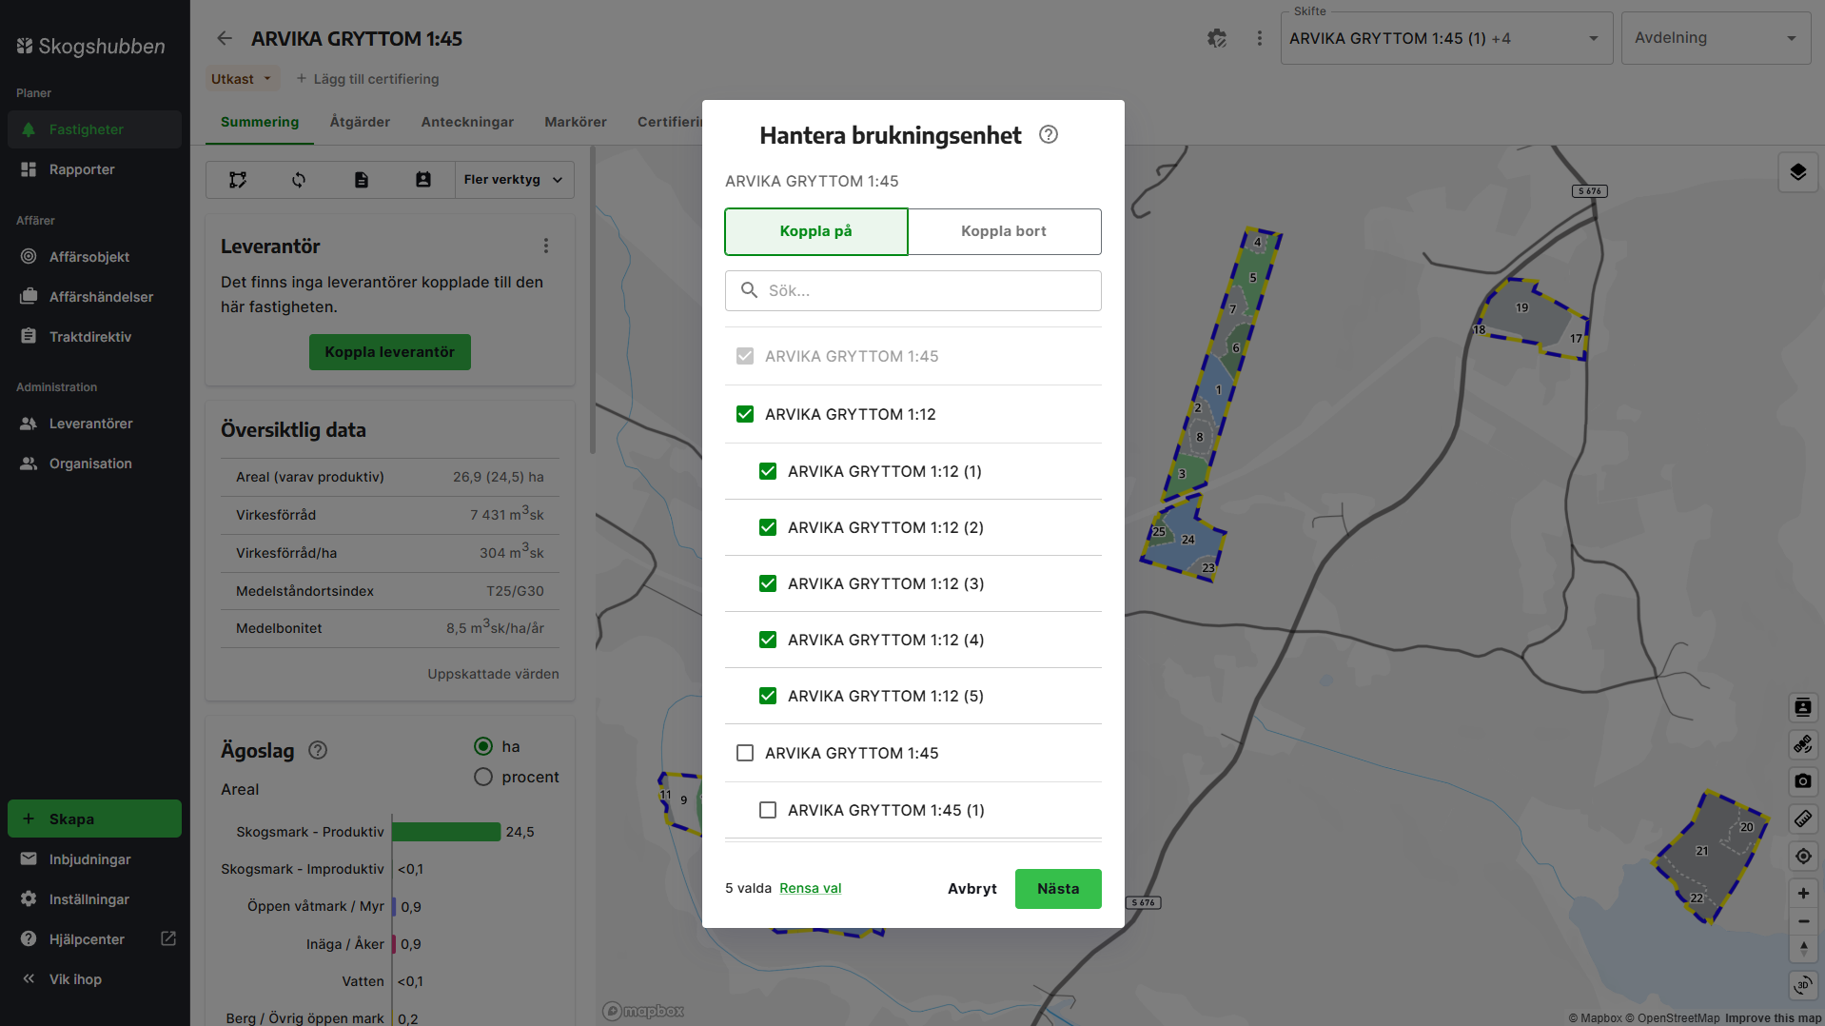Toggle the satellite view map icon
This screenshot has height=1026, width=1825.
pyautogui.click(x=1803, y=744)
